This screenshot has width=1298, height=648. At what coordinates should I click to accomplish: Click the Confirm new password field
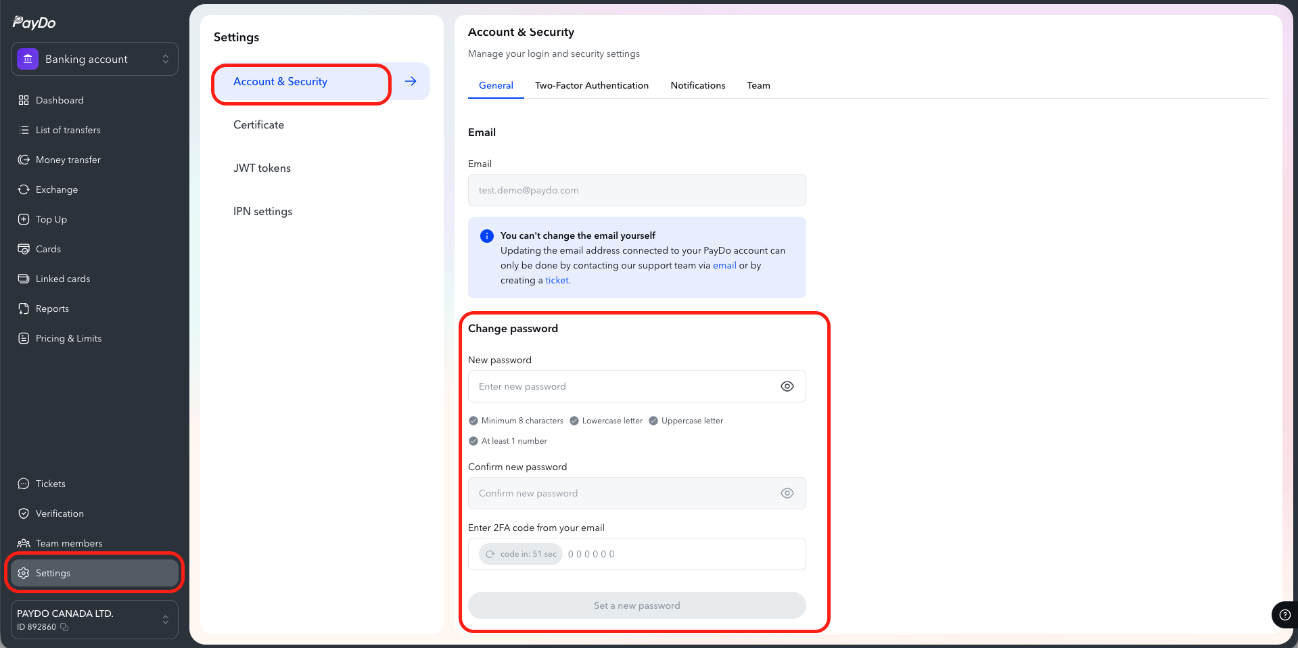pos(637,493)
